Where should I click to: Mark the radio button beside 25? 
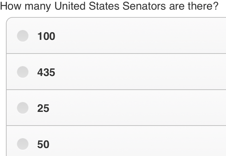coord(23,108)
